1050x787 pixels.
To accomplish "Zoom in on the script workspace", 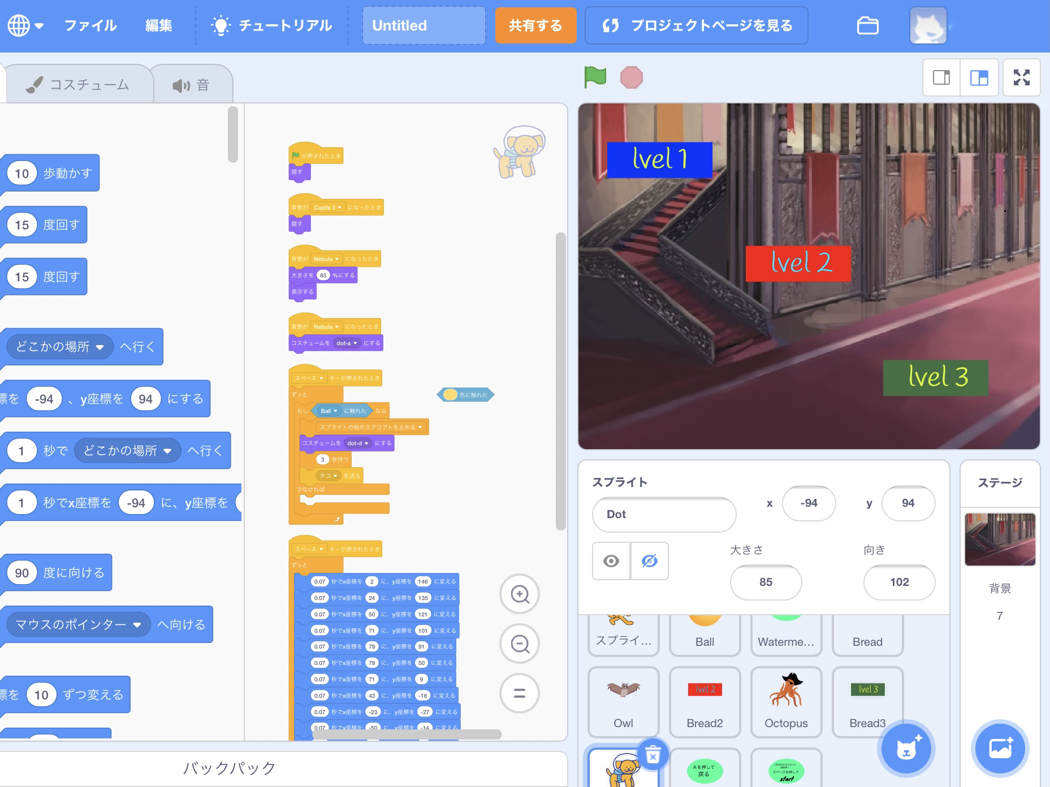I will [520, 594].
